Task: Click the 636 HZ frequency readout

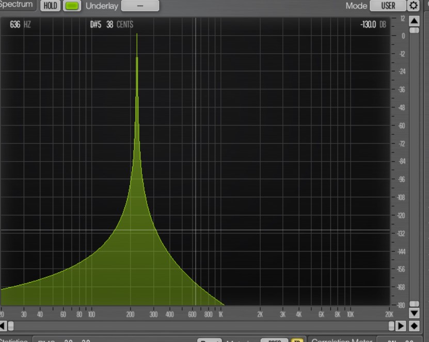Action: 20,25
